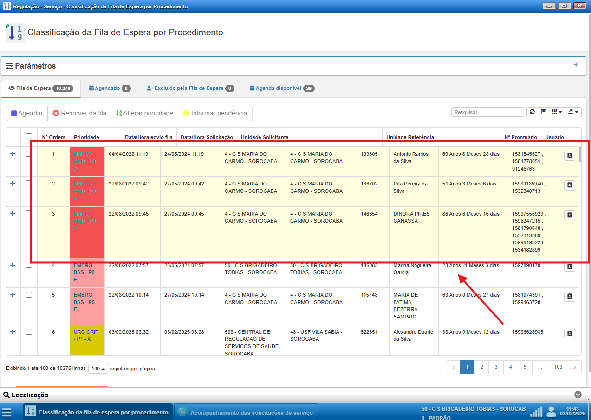Select the checkbox for order 6 row
Image resolution: width=591 pixels, height=420 pixels.
coord(29,332)
